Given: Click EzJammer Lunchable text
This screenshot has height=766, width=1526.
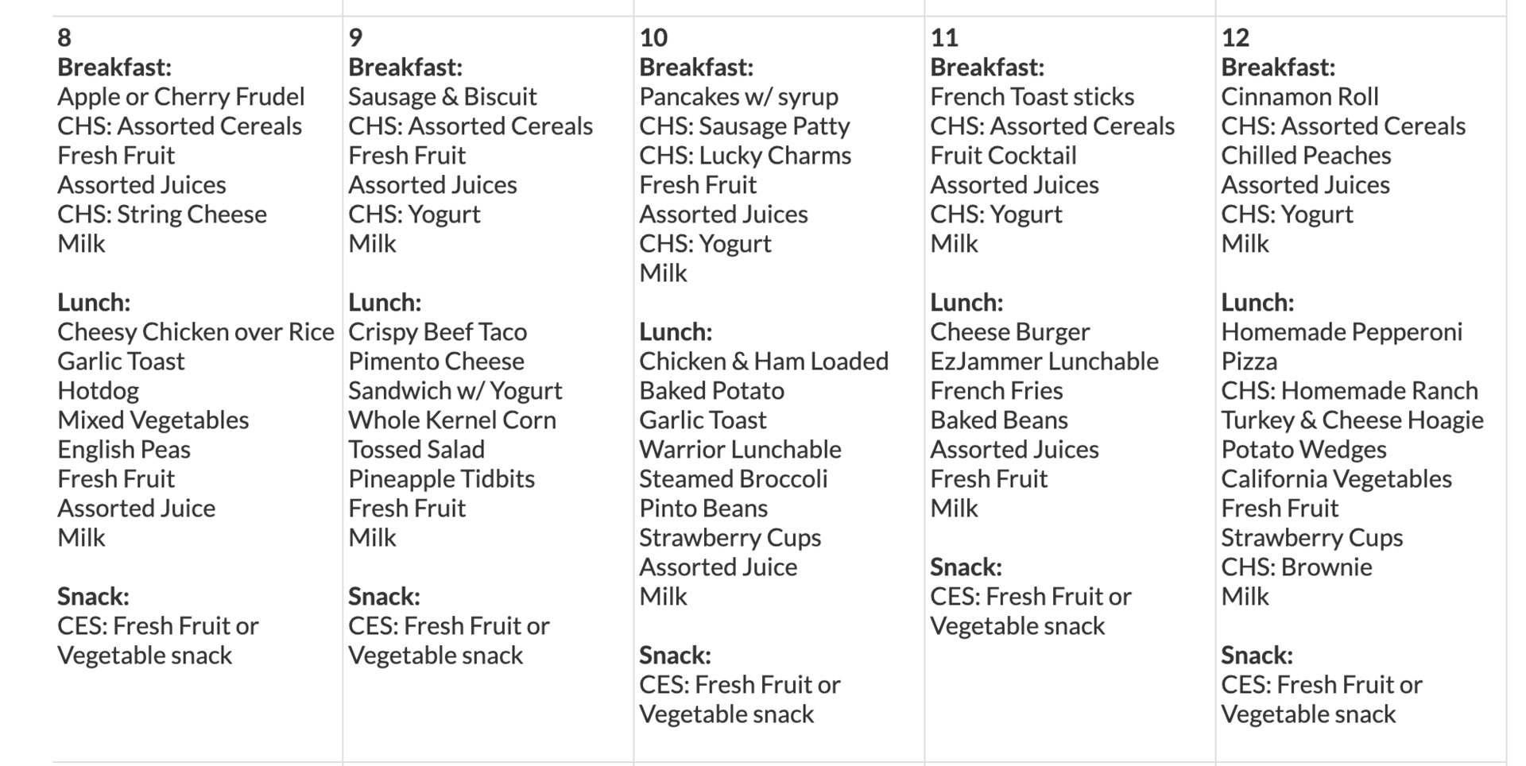Looking at the screenshot, I should pyautogui.click(x=1044, y=362).
